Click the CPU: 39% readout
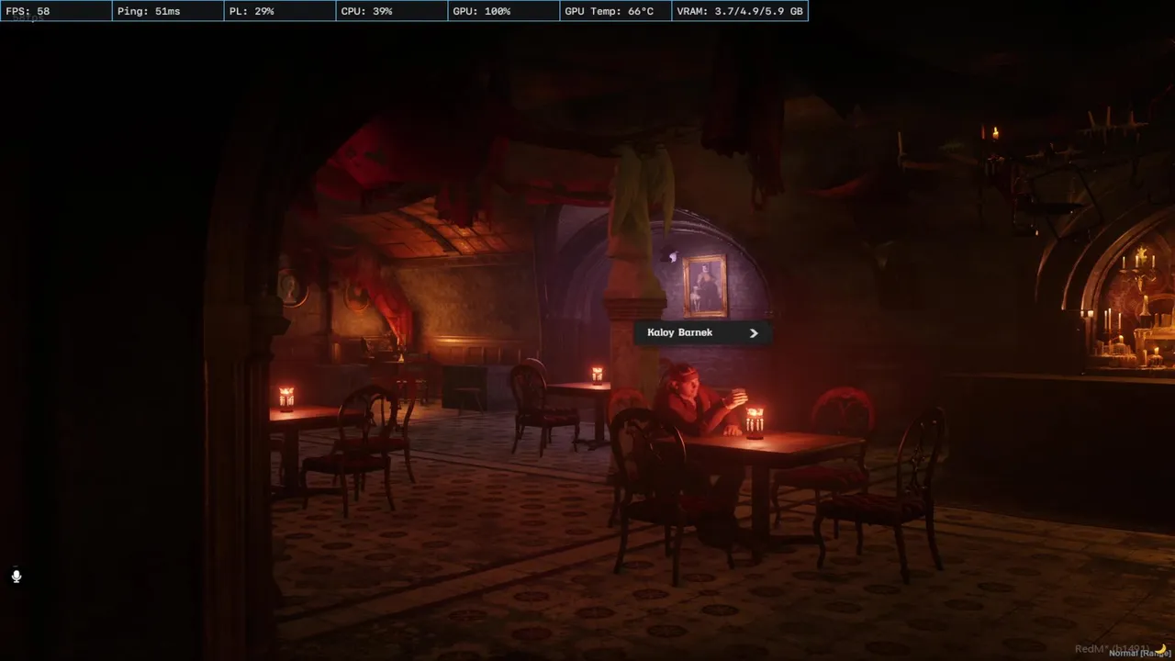The image size is (1175, 661). pyautogui.click(x=392, y=11)
